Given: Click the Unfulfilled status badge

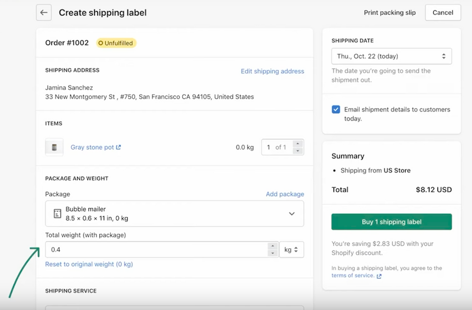Looking at the screenshot, I should click(116, 42).
